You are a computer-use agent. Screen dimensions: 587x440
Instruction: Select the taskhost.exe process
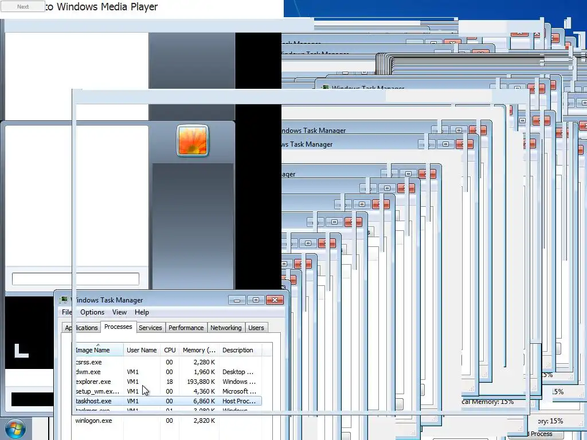point(167,401)
